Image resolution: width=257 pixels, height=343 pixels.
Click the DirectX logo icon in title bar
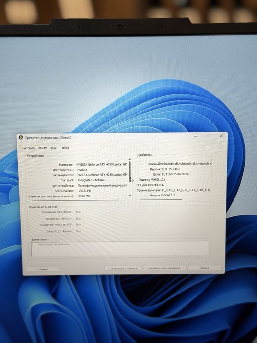(x=21, y=138)
